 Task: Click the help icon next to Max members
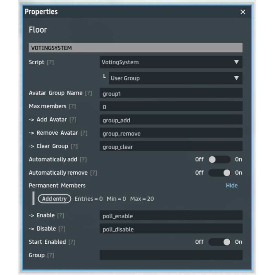click(72, 107)
